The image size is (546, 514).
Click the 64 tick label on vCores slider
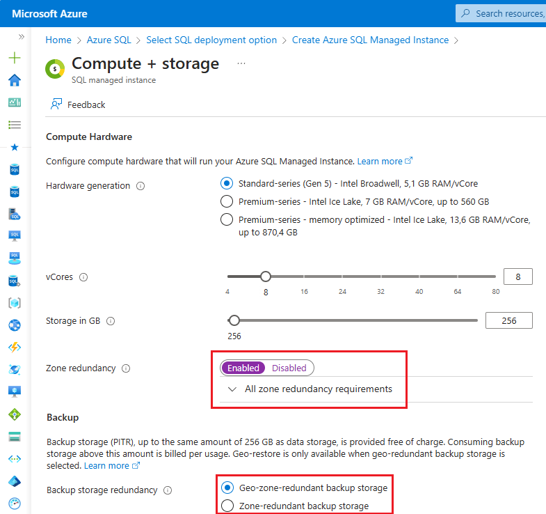[x=457, y=292]
